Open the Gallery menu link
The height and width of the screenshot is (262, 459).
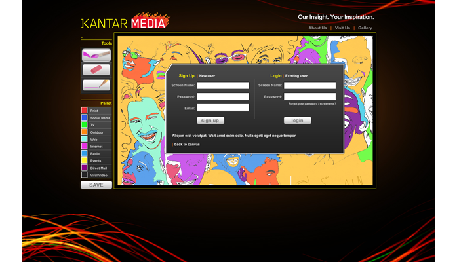point(365,28)
